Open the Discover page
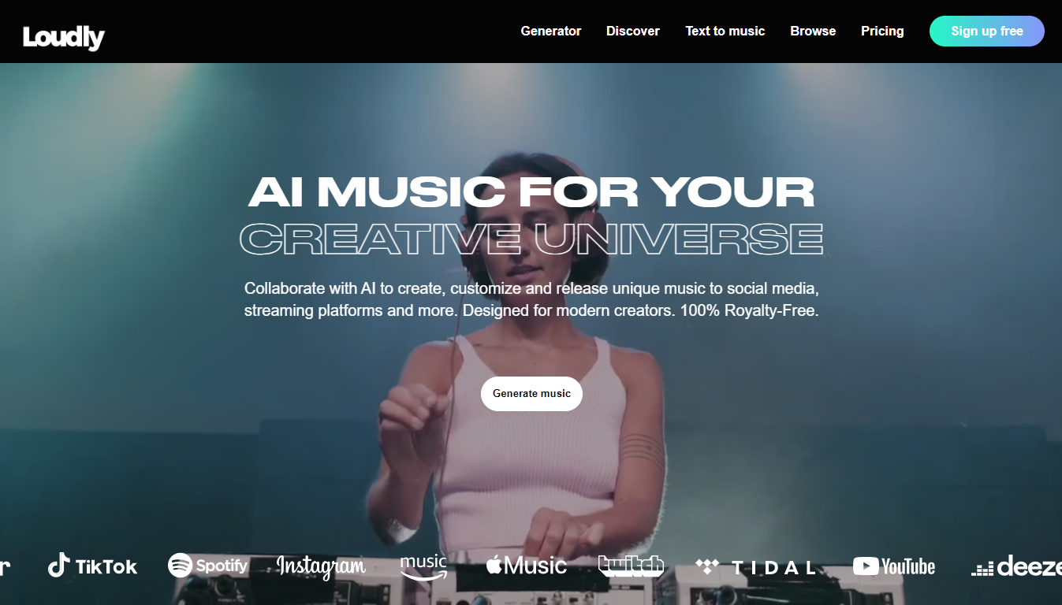 pos(633,32)
